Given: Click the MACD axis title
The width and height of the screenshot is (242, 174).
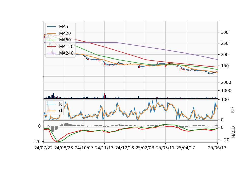Looking at the screenshot, I should [233, 132].
